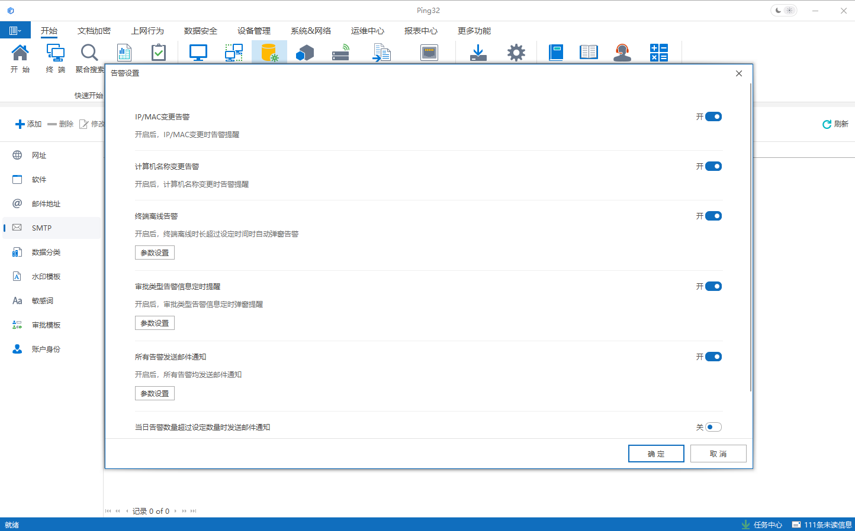Click the dialog scrollbar on the right
This screenshot has width=855, height=531.
749,237
